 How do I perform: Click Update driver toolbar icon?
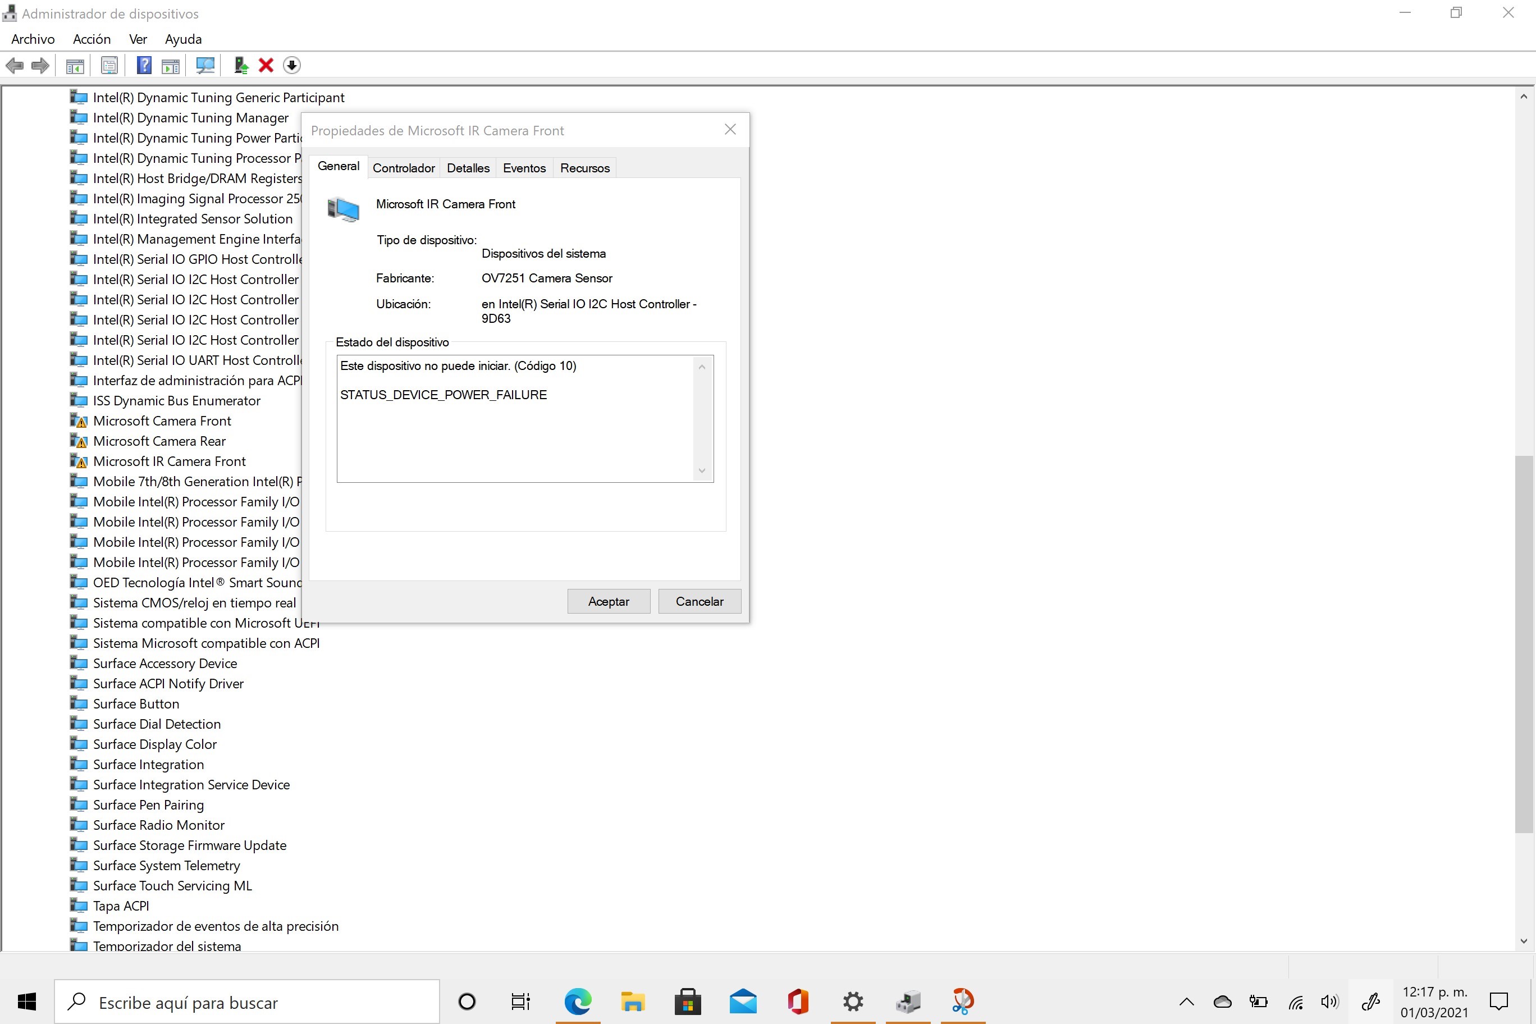point(241,65)
